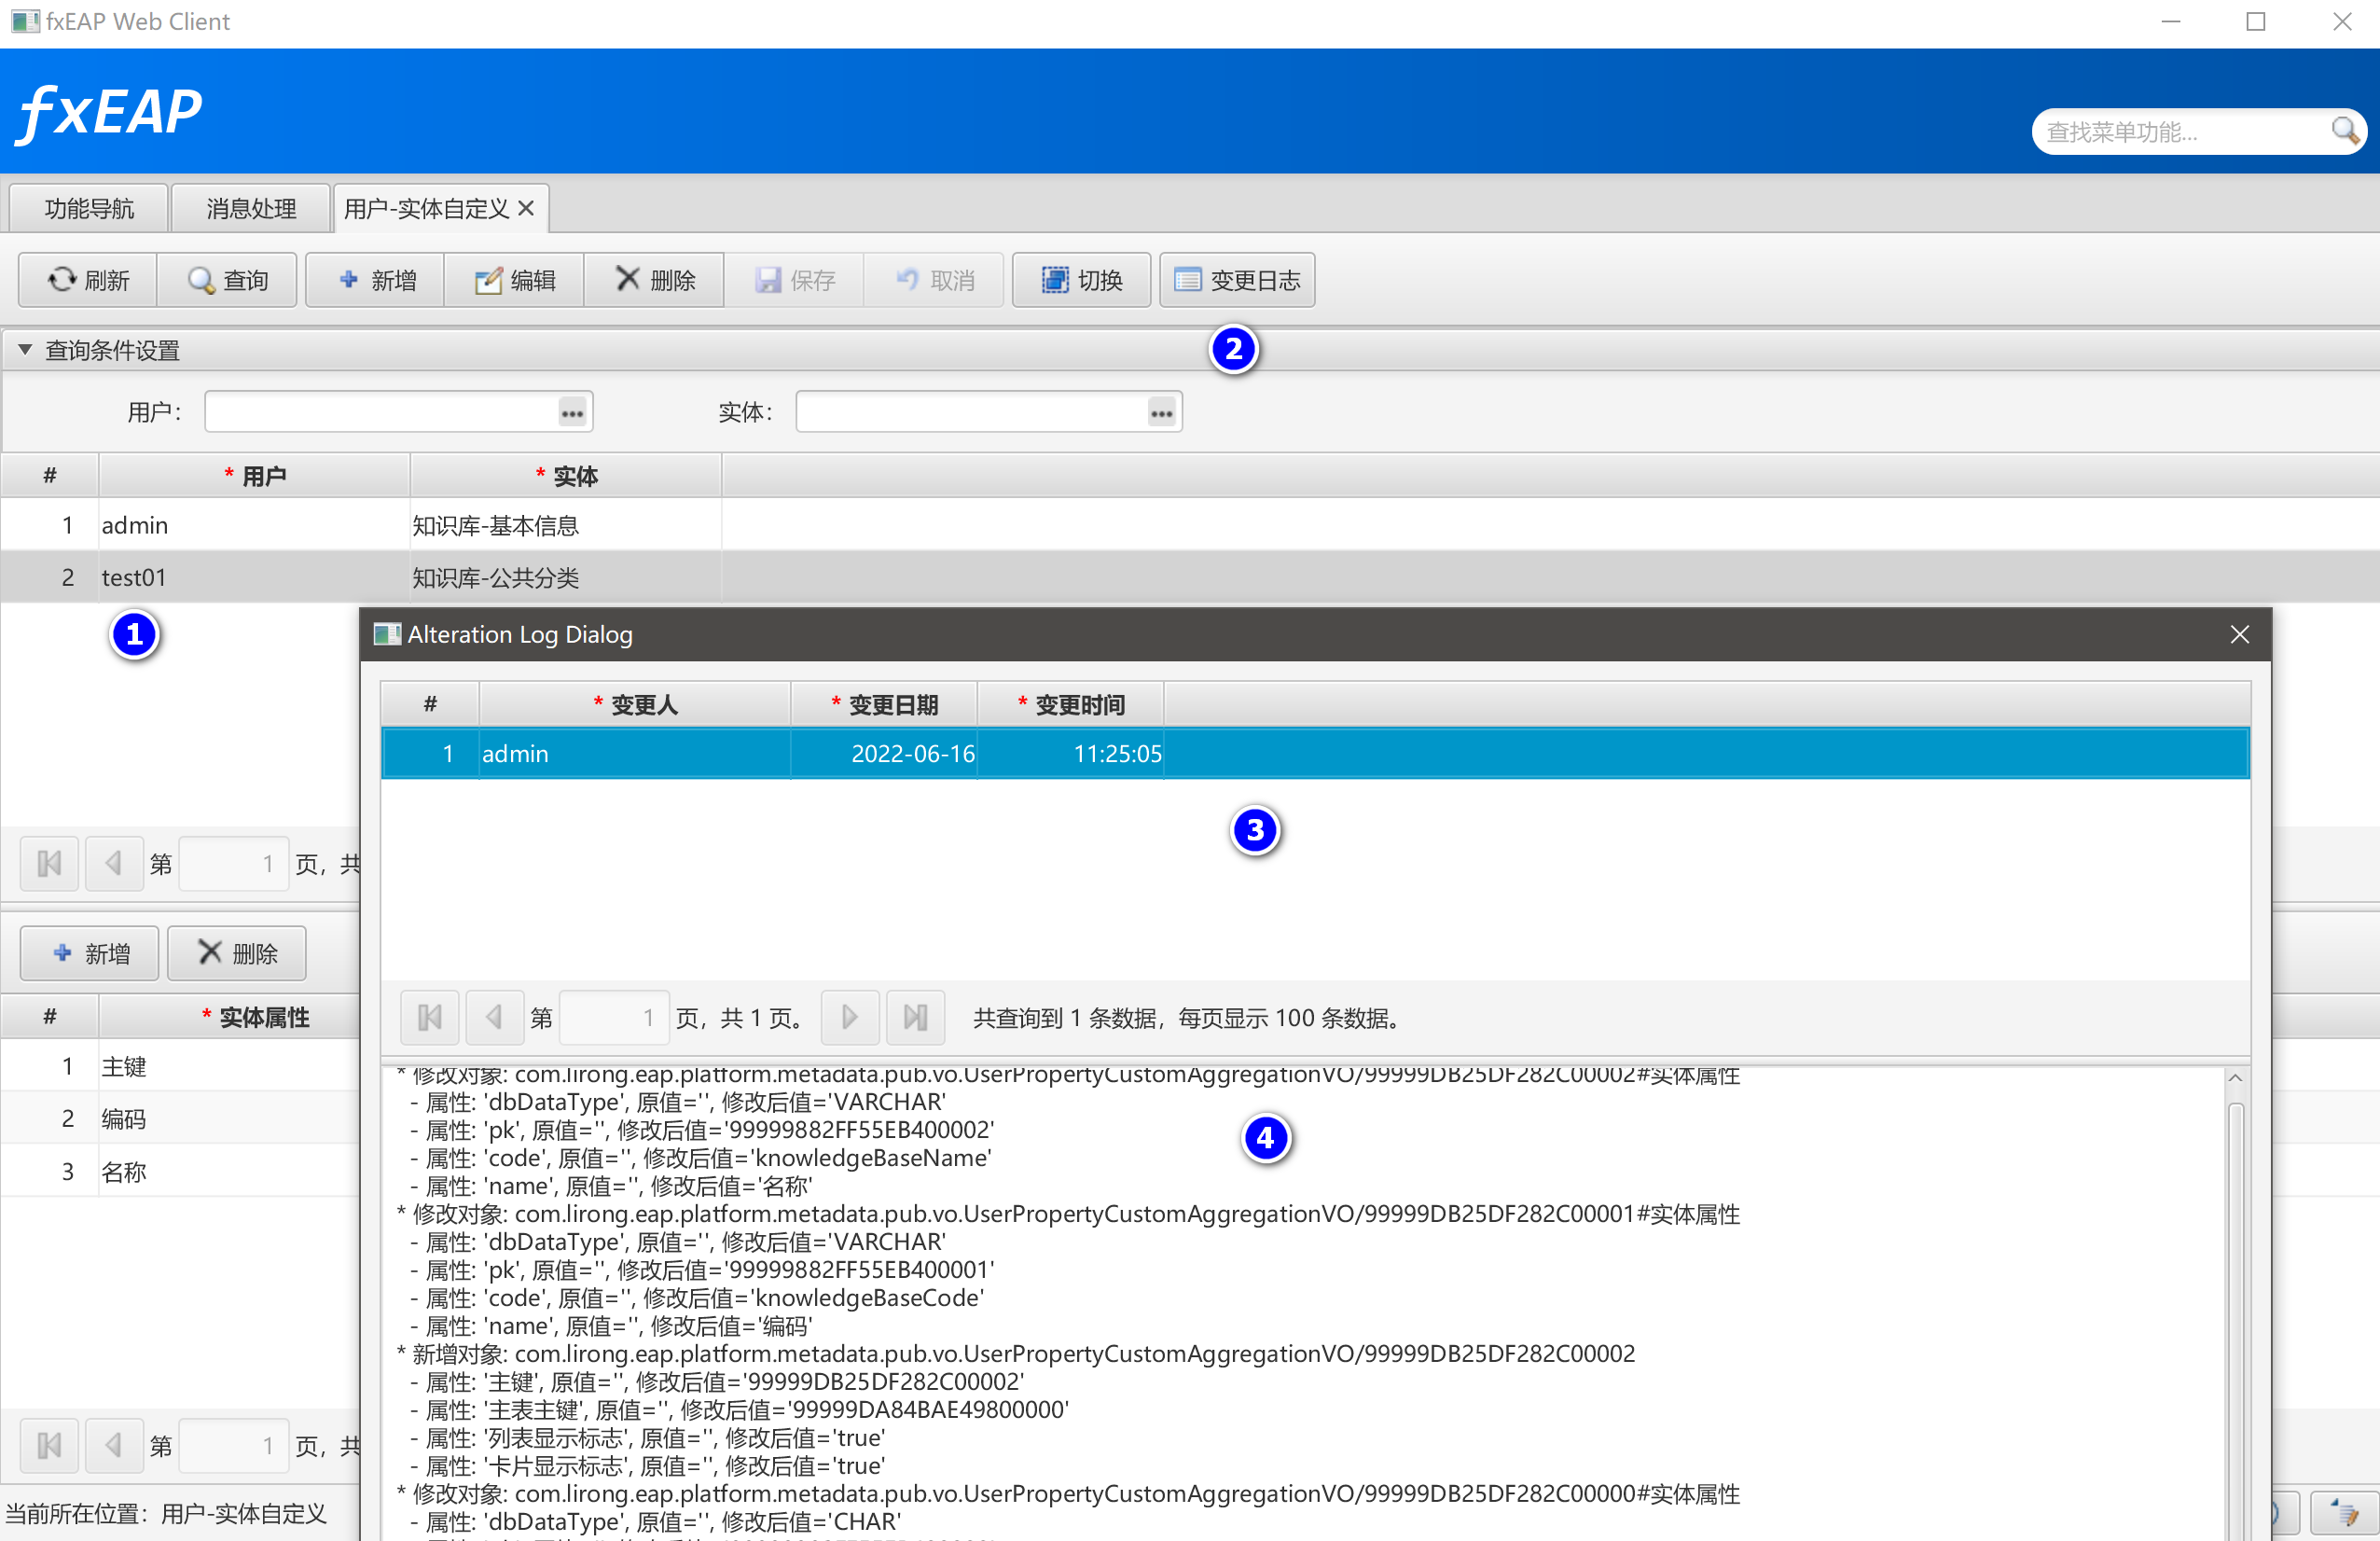
Task: Select the 编码 attribute row
Action: 180,1118
